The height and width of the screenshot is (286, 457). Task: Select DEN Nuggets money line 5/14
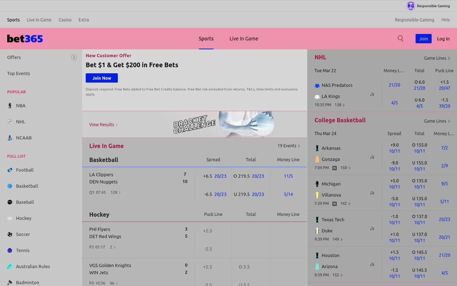(x=288, y=194)
